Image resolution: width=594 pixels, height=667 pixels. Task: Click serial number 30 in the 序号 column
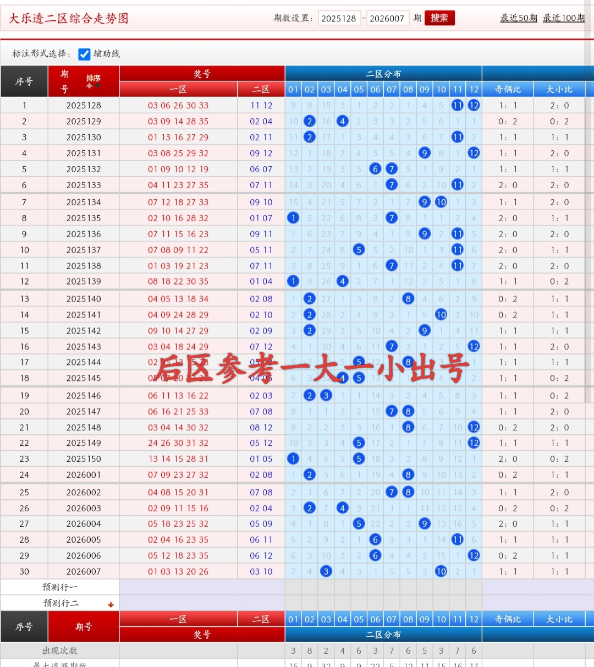point(24,571)
